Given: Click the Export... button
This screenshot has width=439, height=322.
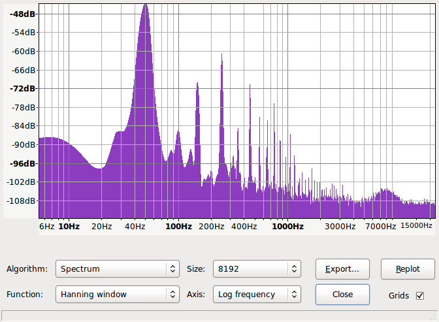Looking at the screenshot, I should pyautogui.click(x=342, y=269).
